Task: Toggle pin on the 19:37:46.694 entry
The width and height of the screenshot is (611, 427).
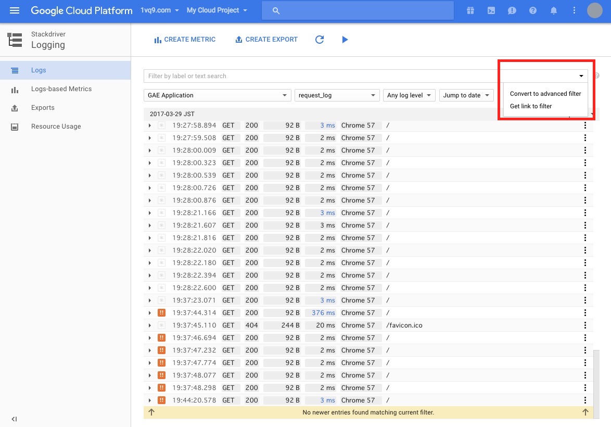Action: click(161, 338)
